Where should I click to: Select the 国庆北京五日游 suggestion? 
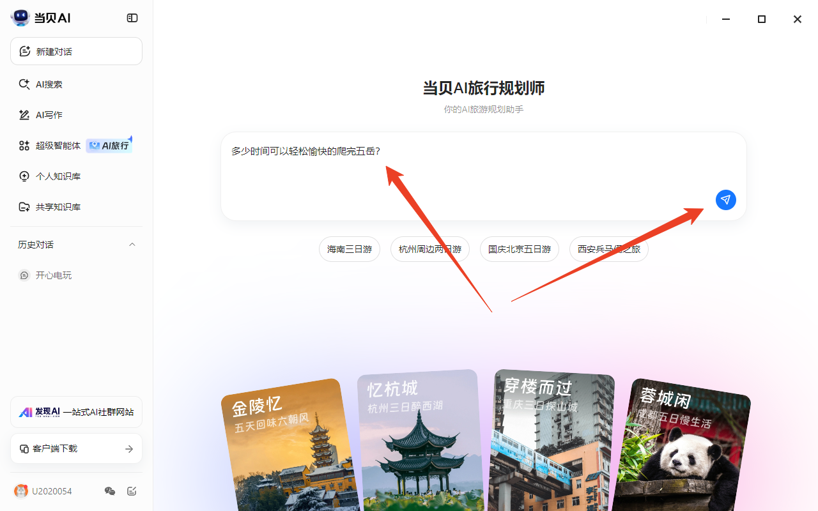pos(520,249)
